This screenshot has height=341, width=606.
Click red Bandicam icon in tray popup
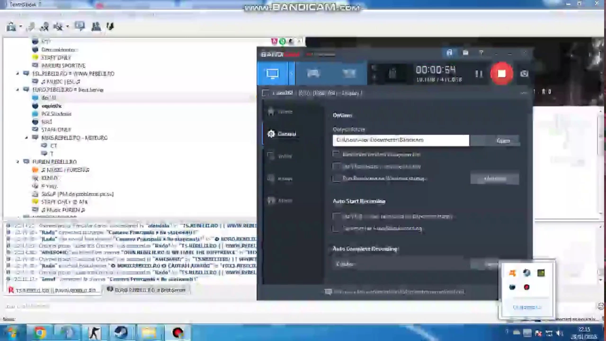click(x=526, y=287)
